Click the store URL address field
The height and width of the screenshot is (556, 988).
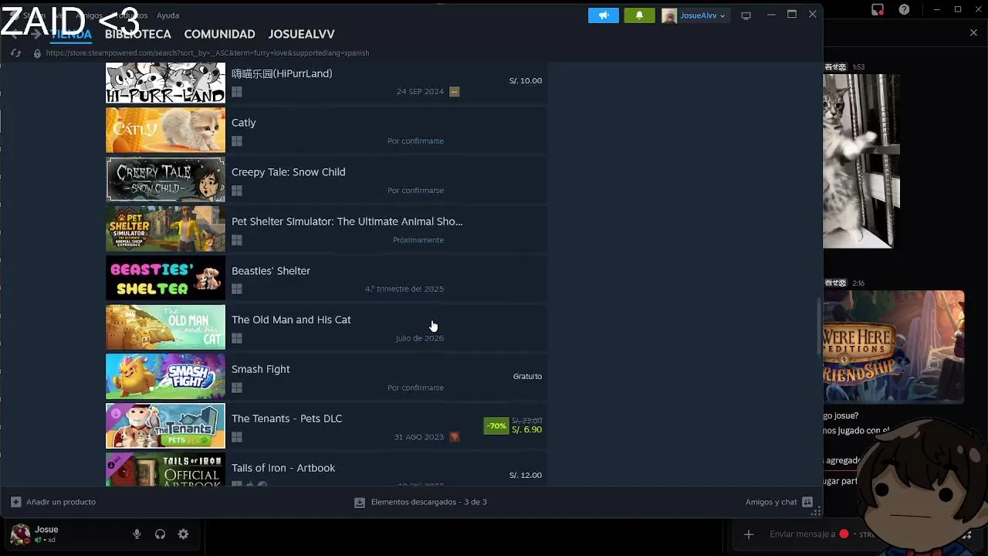208,53
